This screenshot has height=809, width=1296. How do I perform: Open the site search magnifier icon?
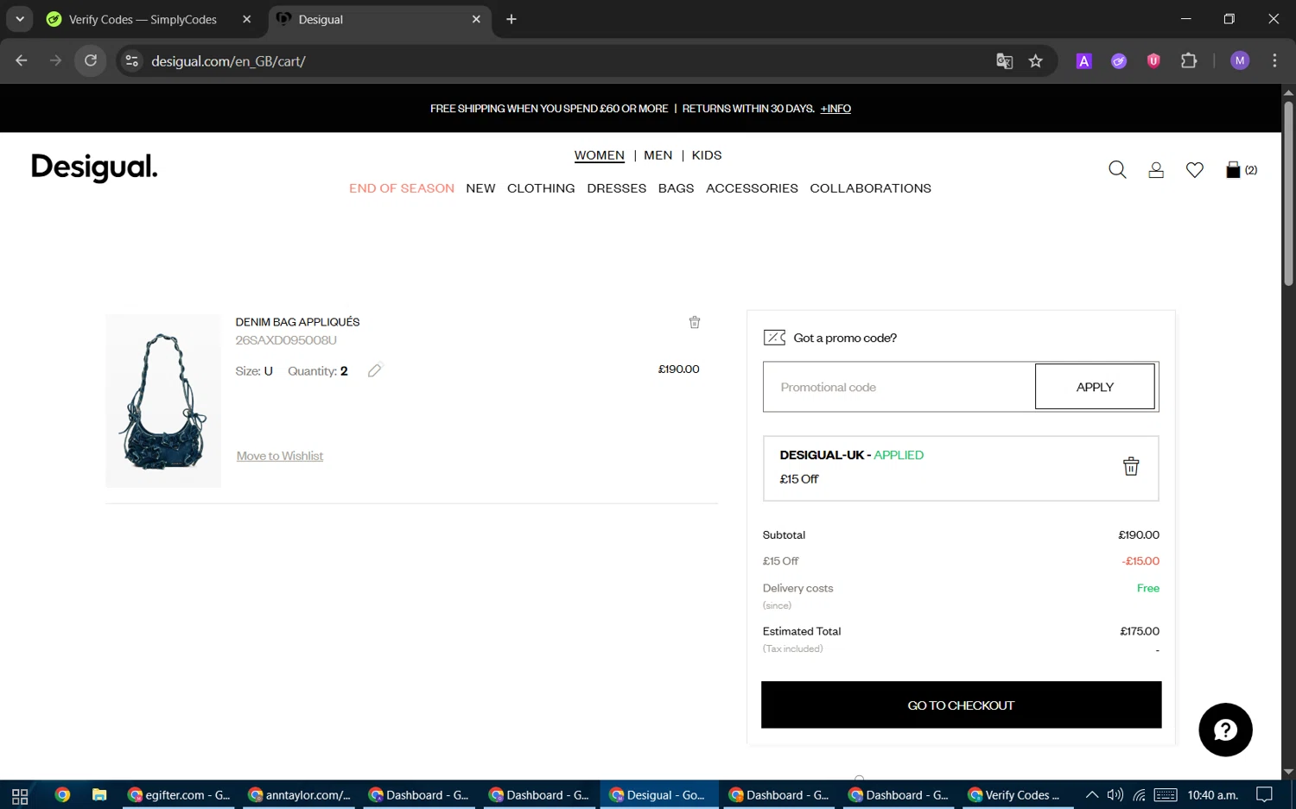click(1117, 169)
